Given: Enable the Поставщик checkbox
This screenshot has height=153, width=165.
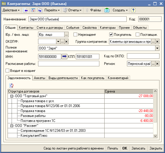Looking at the screenshot, I should click(137, 34).
